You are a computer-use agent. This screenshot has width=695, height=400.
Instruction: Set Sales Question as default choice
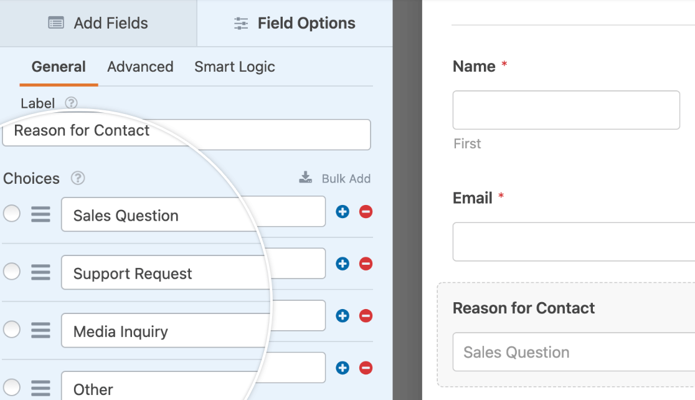point(12,214)
